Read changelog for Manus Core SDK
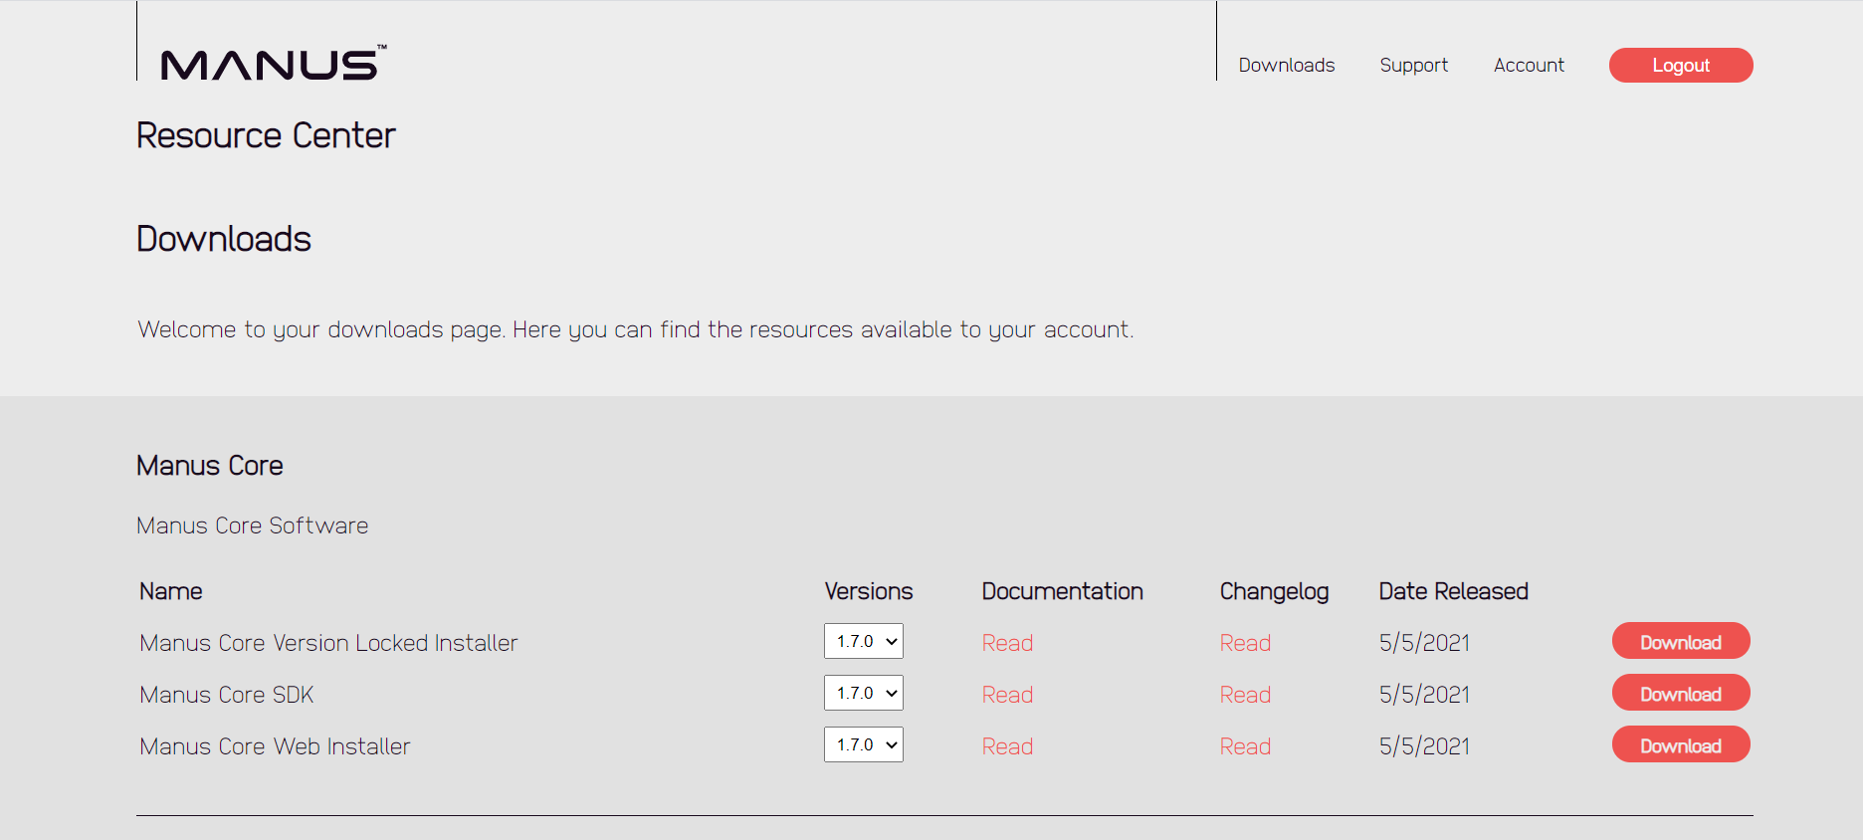 1245,695
